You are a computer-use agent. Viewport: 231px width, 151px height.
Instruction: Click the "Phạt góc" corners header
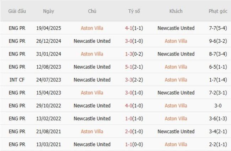pyautogui.click(x=218, y=11)
